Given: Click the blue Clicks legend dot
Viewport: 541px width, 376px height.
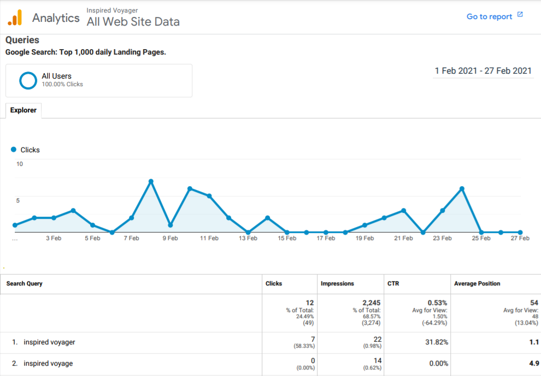Looking at the screenshot, I should [x=14, y=149].
